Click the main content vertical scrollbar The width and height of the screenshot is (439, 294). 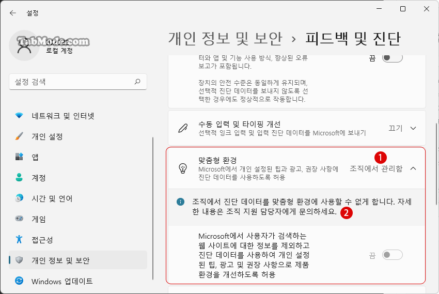[x=436, y=164]
